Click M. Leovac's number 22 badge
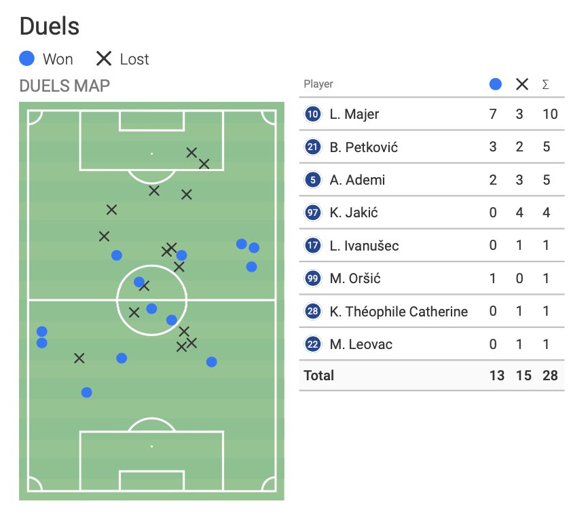588x531 pixels. click(312, 344)
